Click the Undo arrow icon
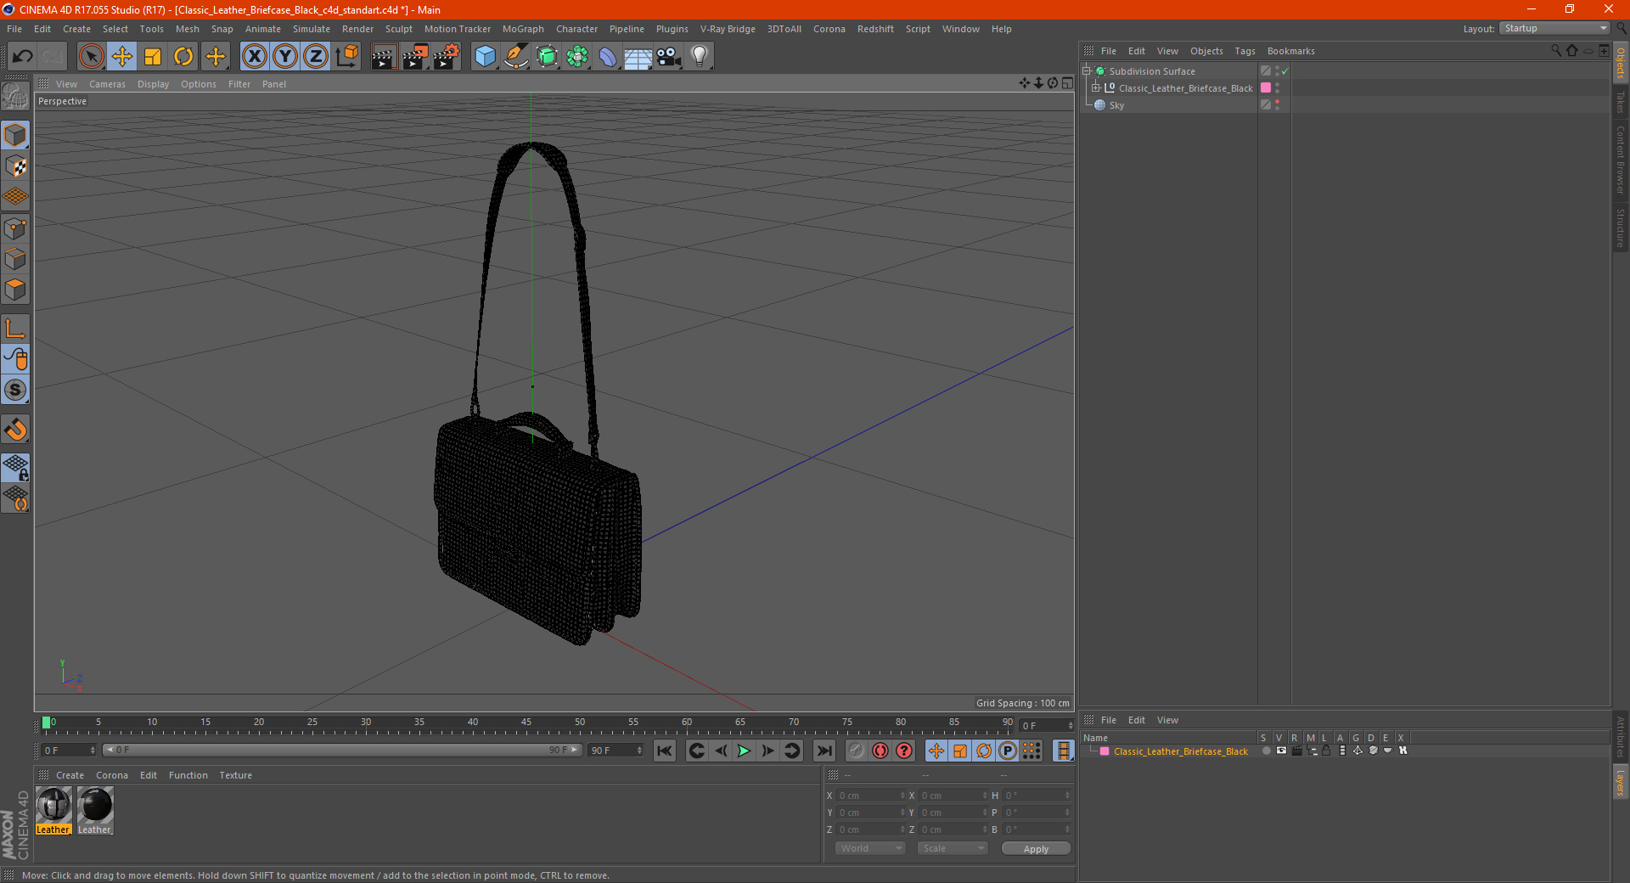Screen dimensions: 1630x883 [x=23, y=57]
